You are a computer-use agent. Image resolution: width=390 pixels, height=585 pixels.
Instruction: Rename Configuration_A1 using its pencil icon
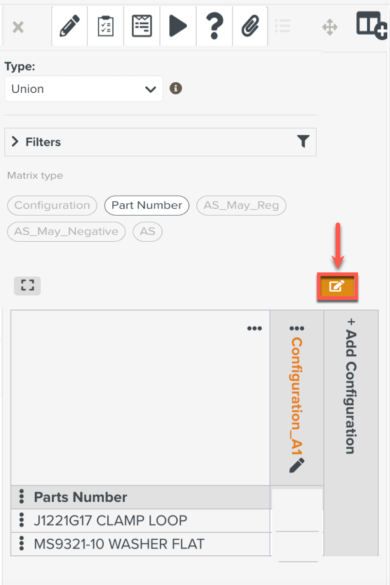click(297, 465)
